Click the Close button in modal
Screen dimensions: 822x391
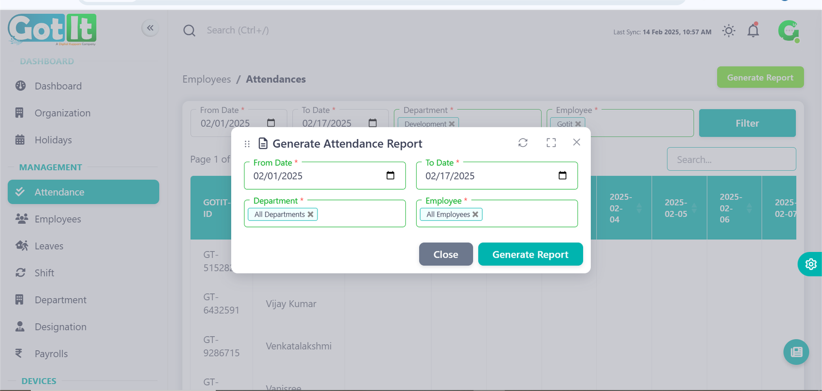(x=445, y=255)
